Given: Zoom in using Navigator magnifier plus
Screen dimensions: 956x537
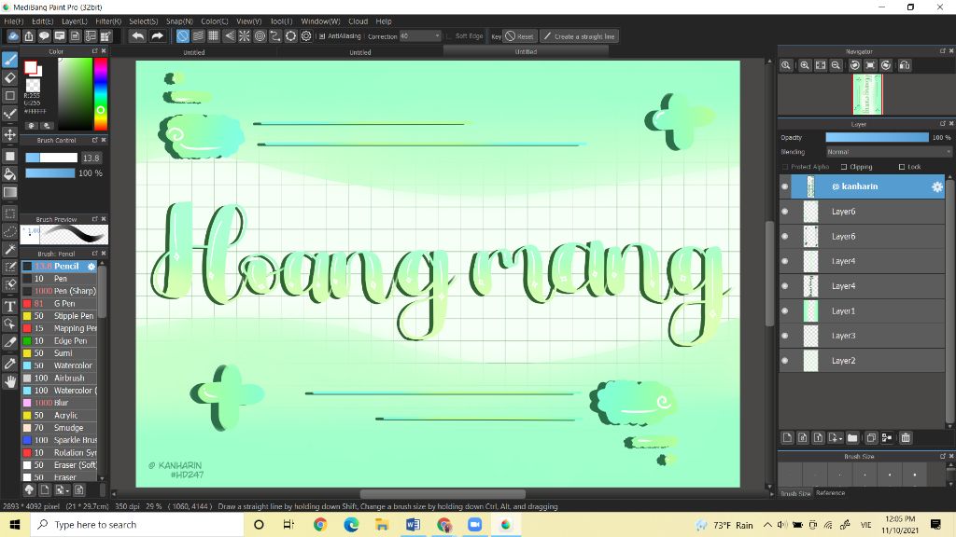Looking at the screenshot, I should pyautogui.click(x=805, y=65).
